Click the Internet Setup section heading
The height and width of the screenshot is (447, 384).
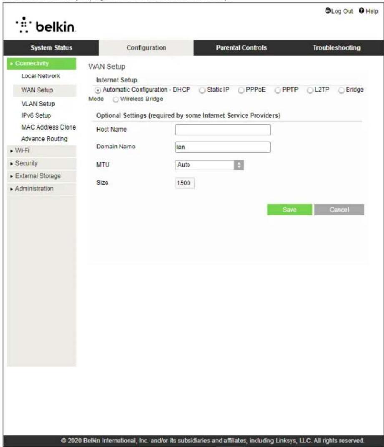click(117, 80)
